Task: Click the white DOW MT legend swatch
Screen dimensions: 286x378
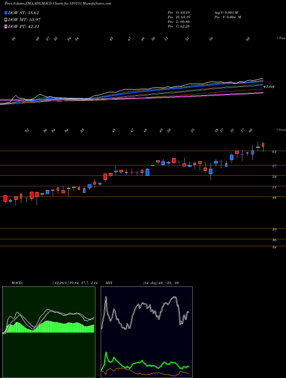Action: (6, 20)
